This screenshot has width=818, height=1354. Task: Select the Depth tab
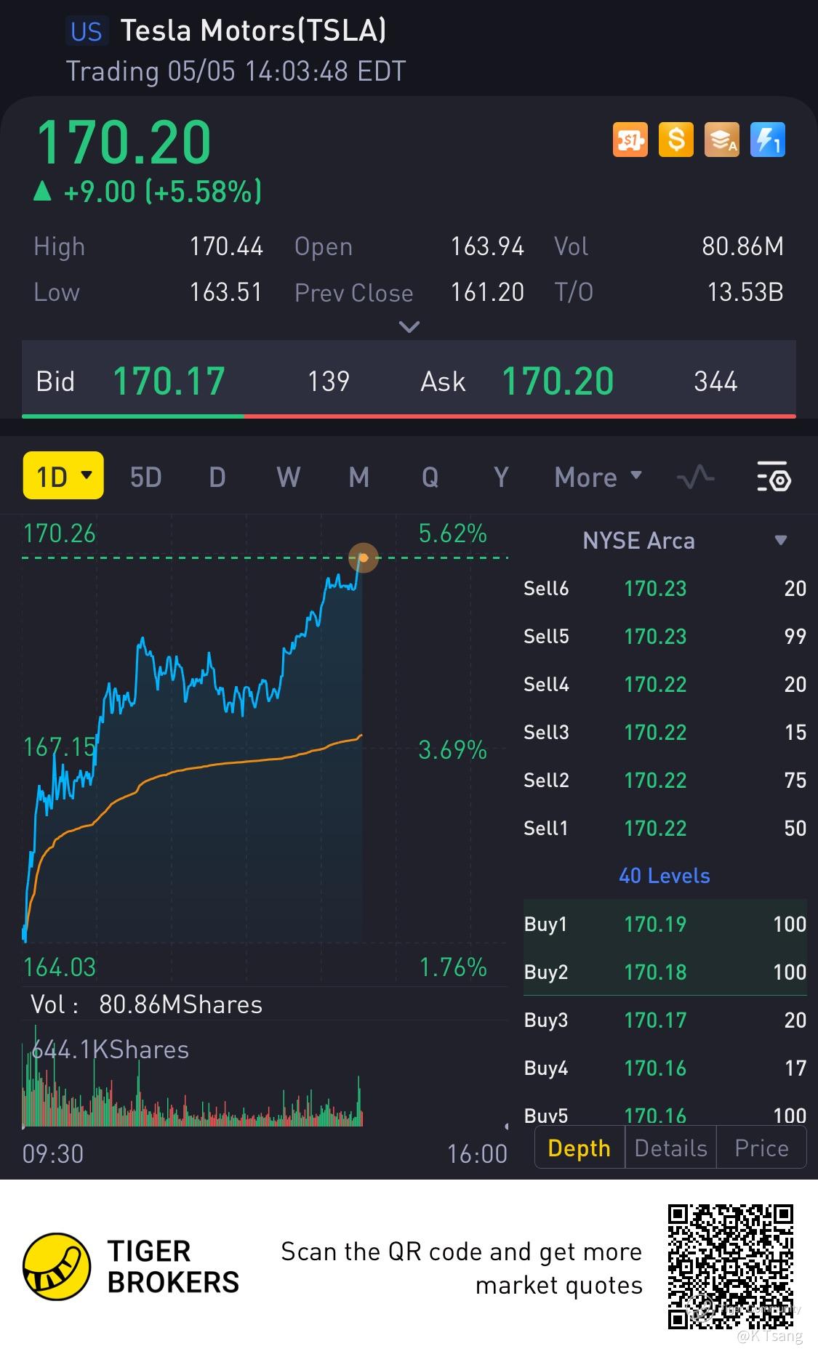(580, 1148)
